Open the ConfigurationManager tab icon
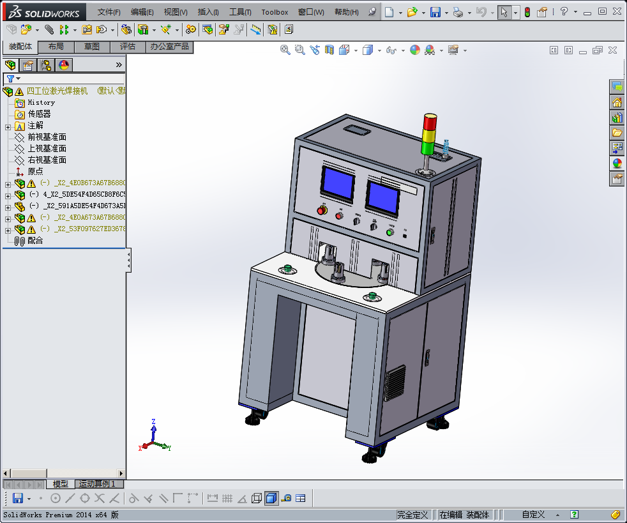Screen dimensions: 627x523 (x=46, y=65)
